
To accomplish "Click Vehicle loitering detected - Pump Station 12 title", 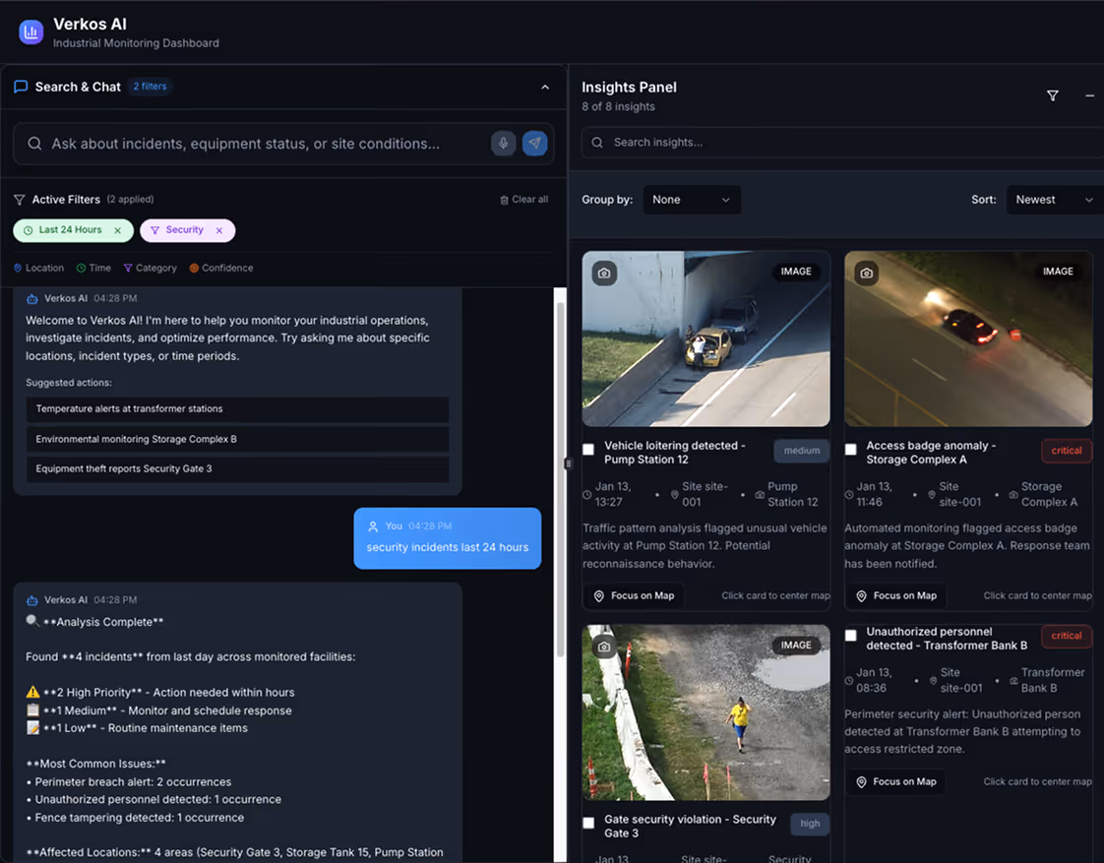I will (x=675, y=453).
